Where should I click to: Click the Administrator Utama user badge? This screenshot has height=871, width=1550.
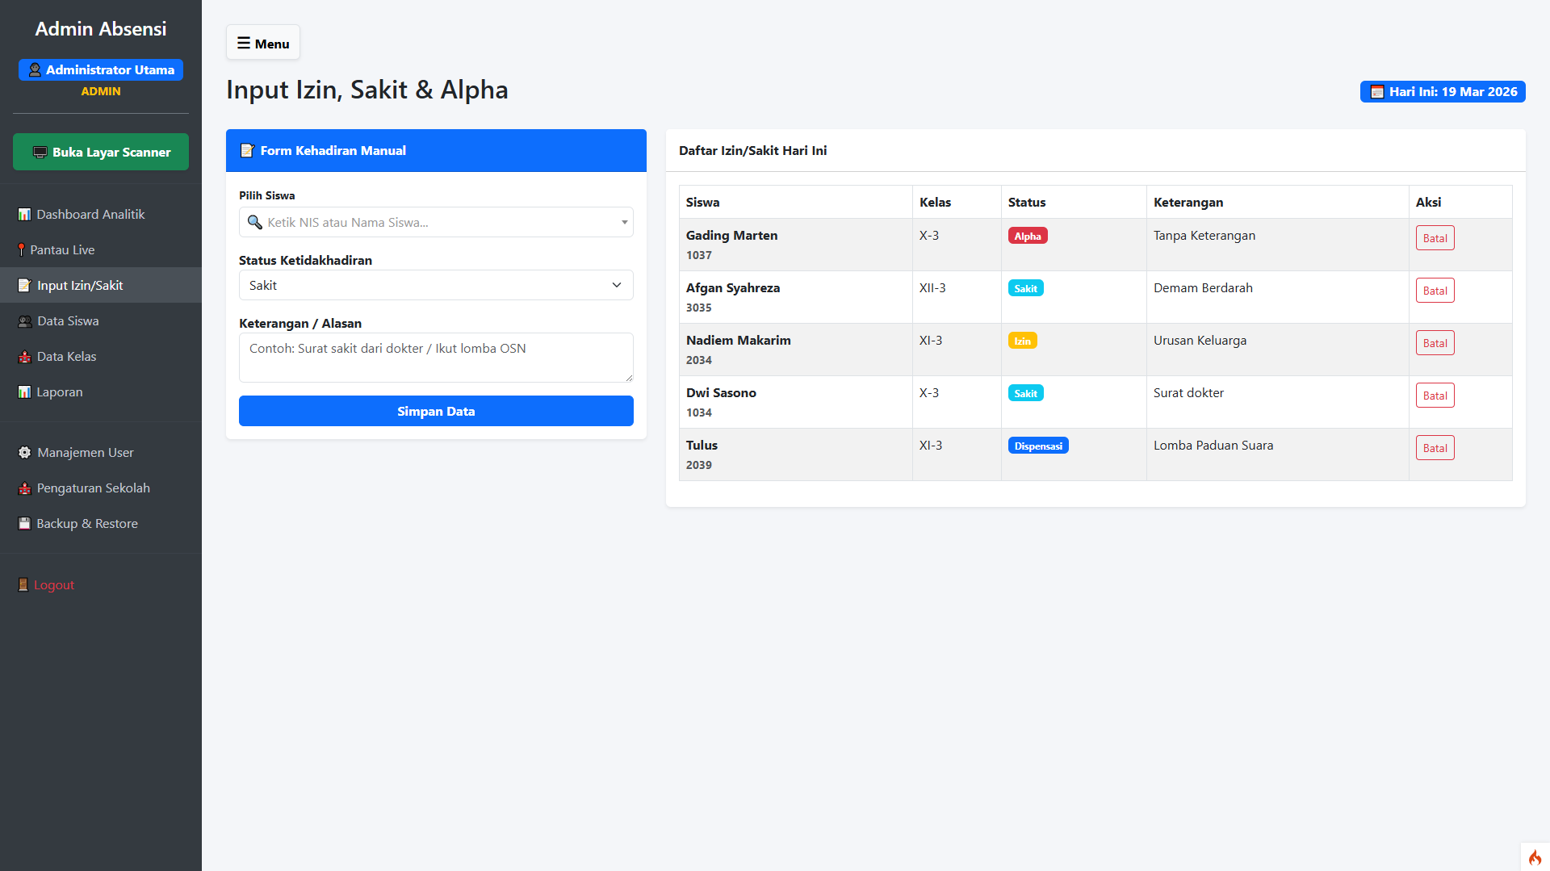pos(101,70)
